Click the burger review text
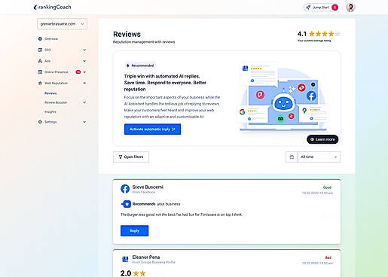The width and height of the screenshot is (388, 277). pyautogui.click(x=182, y=215)
